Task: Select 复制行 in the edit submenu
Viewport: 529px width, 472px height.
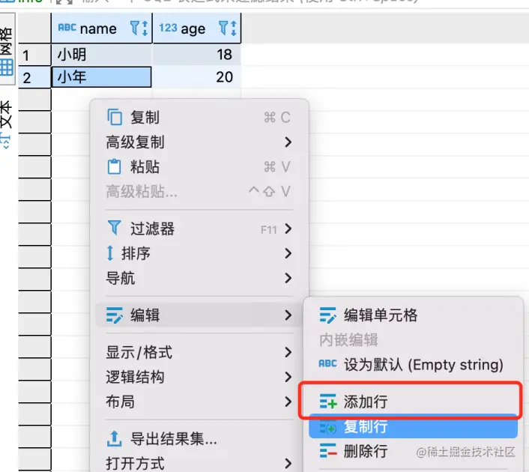Action: point(414,426)
